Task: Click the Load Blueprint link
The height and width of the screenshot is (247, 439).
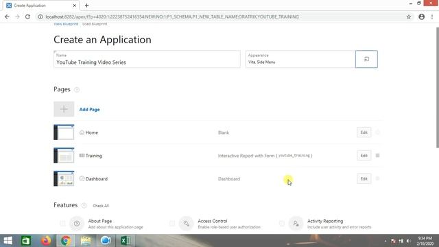Action: point(95,24)
